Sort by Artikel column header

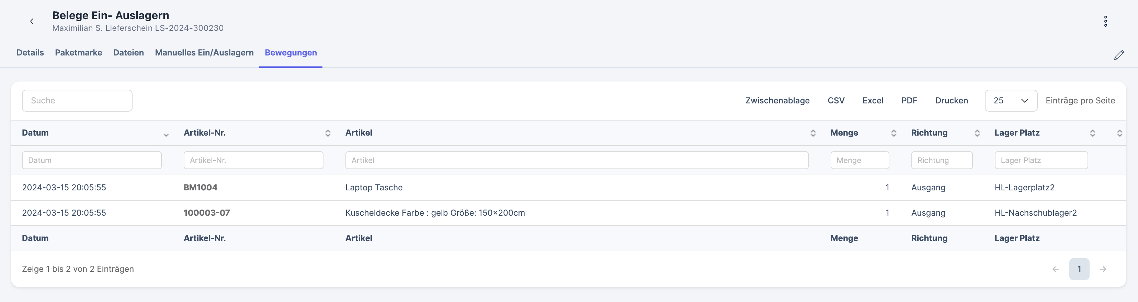[x=812, y=134]
